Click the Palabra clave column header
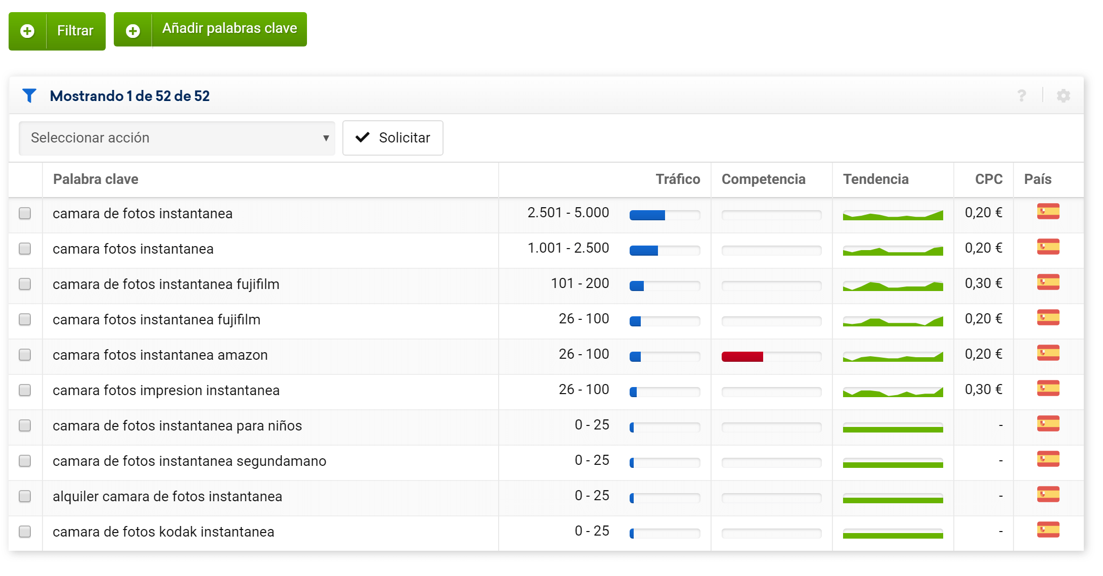This screenshot has height=576, width=1103. coord(96,179)
